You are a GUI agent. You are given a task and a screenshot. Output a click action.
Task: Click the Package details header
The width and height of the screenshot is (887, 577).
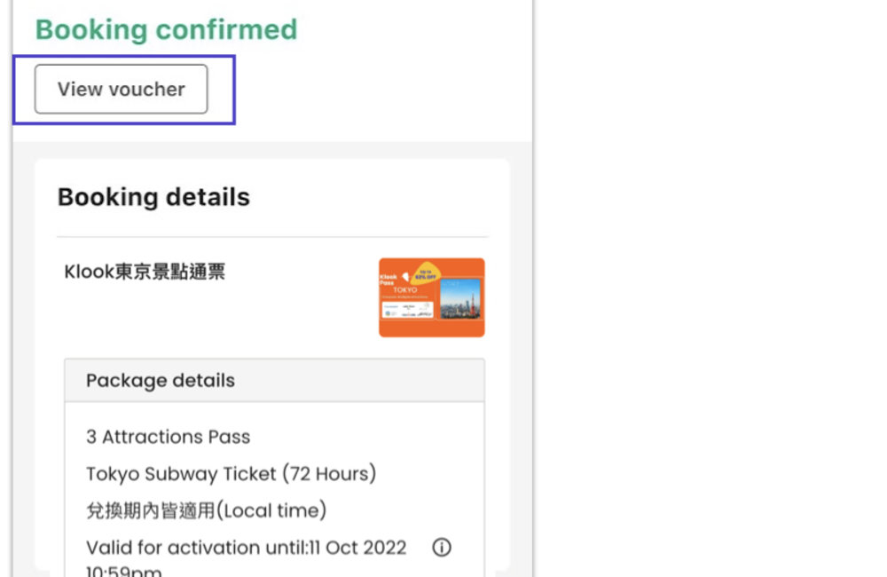point(161,380)
